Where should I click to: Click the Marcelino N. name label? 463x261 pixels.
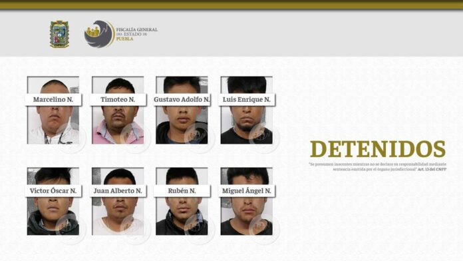(x=53, y=100)
